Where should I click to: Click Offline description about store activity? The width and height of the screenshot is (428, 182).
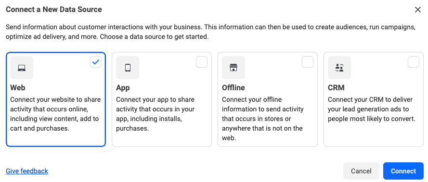[x=262, y=119]
